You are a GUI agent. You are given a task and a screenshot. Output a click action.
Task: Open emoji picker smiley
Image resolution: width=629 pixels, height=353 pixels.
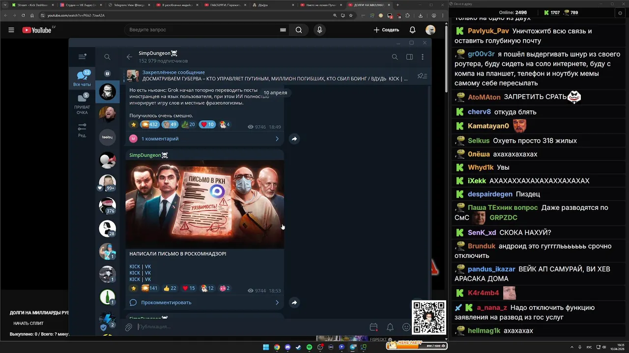coord(406,327)
